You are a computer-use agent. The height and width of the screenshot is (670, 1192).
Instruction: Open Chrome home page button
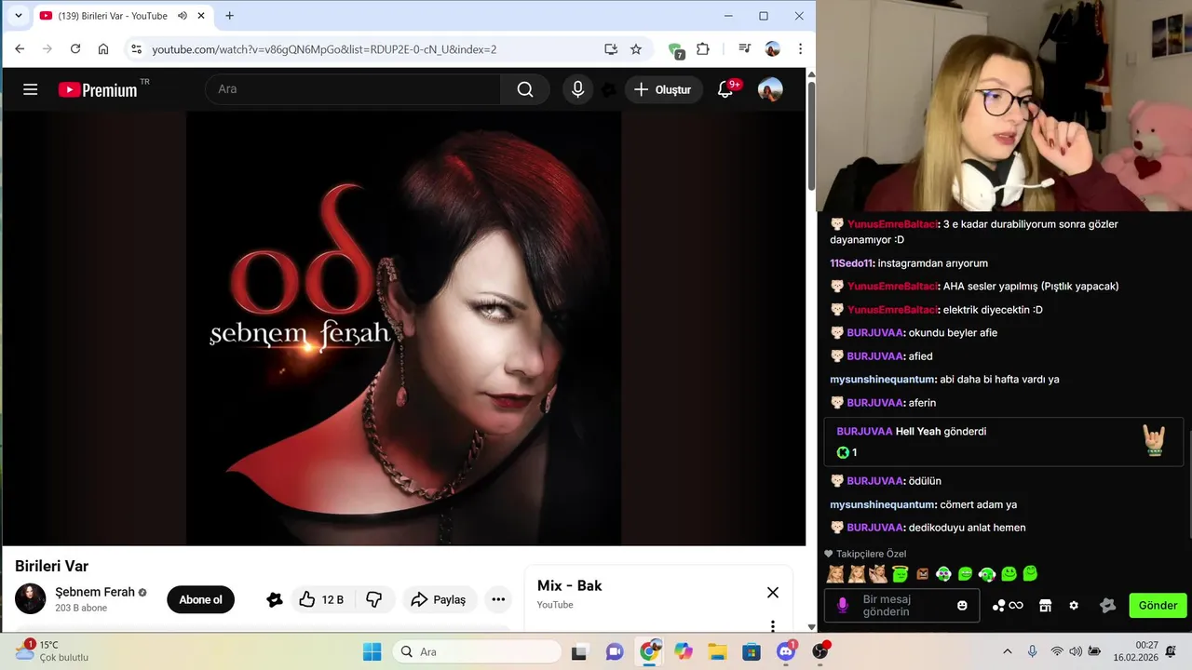103,48
